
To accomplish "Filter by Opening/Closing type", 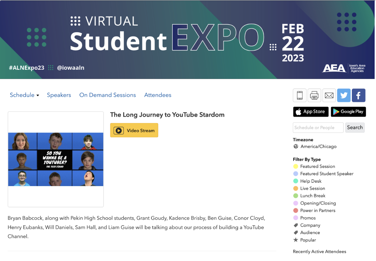I will pos(318,203).
